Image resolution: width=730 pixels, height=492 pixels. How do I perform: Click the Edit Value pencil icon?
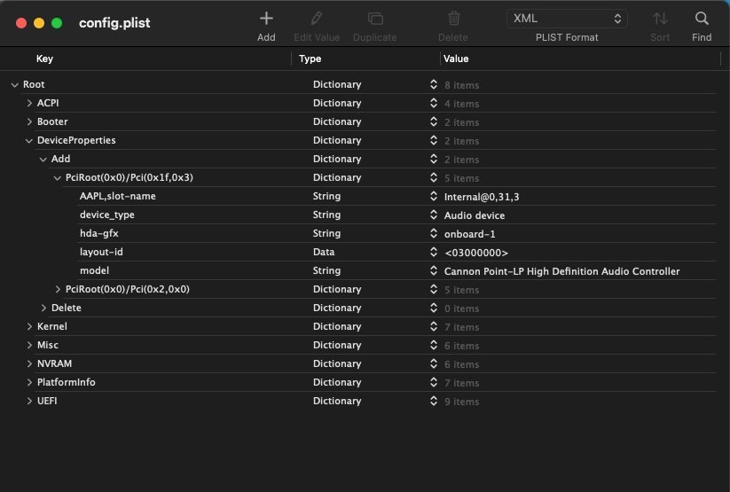(317, 19)
